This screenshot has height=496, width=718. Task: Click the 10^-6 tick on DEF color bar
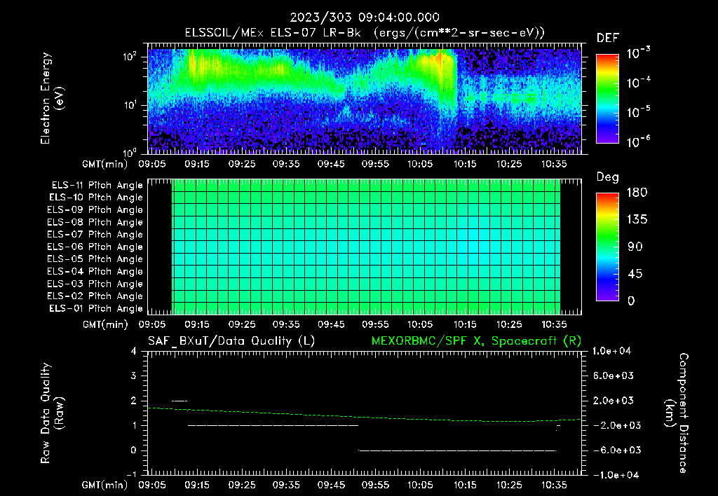638,142
